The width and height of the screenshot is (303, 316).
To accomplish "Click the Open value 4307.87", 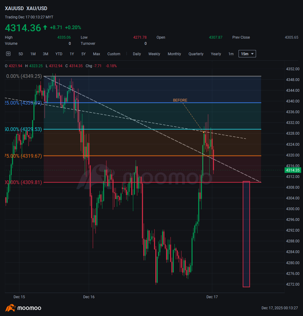I will [216, 37].
